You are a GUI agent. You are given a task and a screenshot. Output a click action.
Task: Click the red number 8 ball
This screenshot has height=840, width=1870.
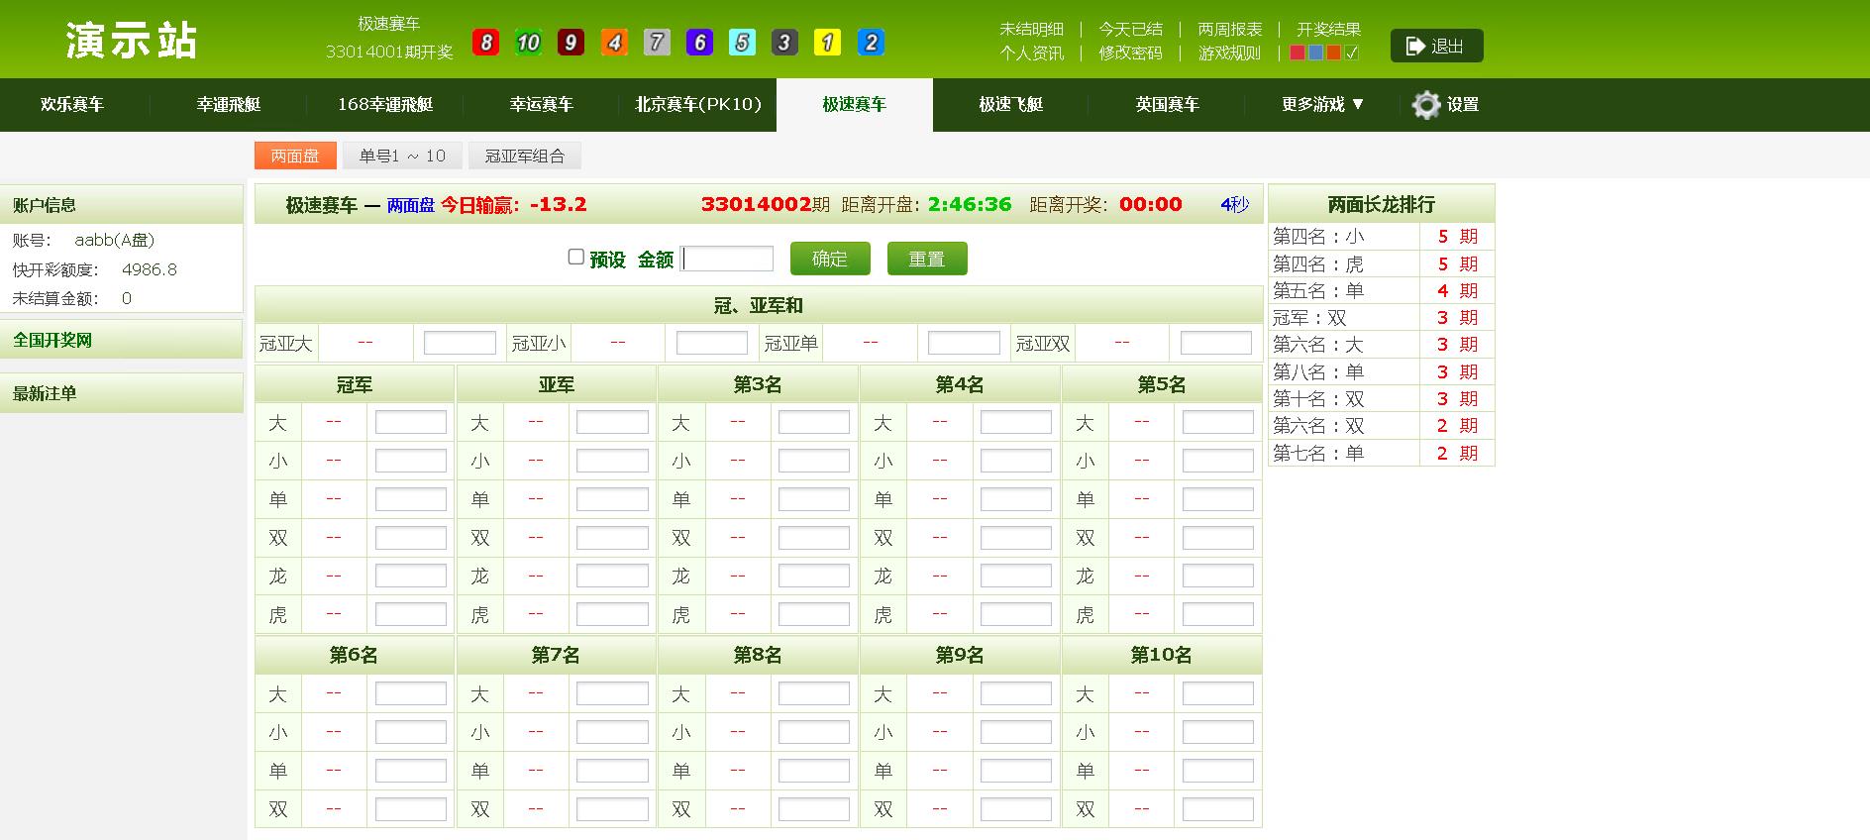point(485,43)
